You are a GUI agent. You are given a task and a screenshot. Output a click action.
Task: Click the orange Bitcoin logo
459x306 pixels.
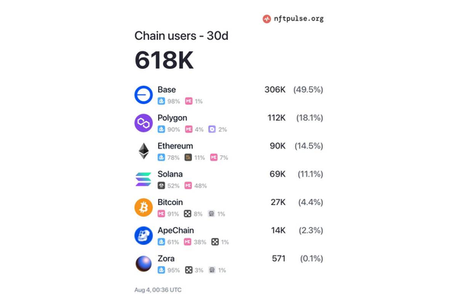click(x=144, y=207)
